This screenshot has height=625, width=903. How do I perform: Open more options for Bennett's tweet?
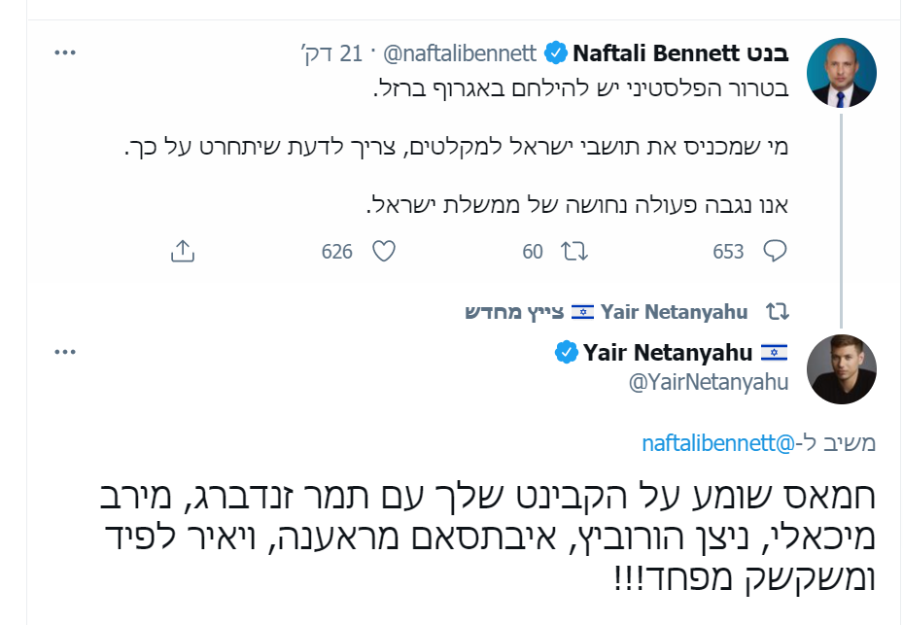(x=65, y=52)
